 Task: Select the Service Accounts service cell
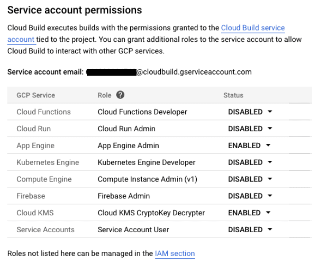point(46,230)
